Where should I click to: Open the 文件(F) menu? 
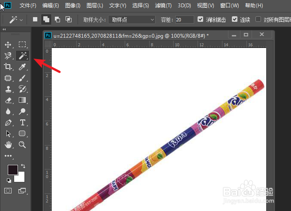28,6
